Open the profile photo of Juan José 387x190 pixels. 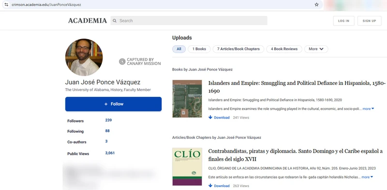[x=84, y=57]
